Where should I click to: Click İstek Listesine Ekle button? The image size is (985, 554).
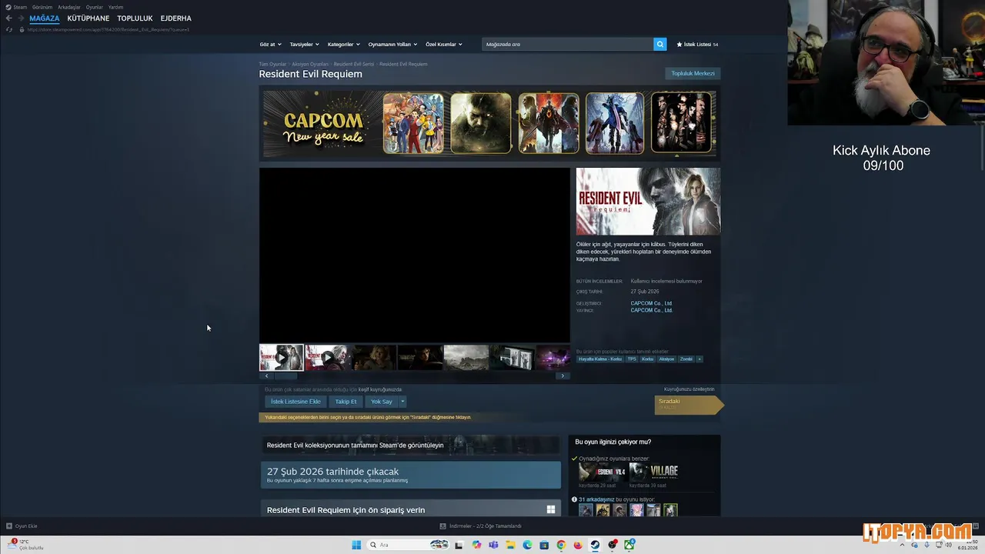point(295,402)
